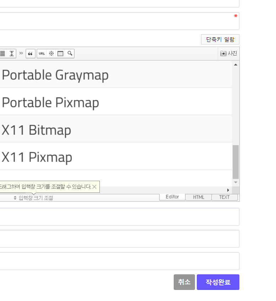This screenshot has height=301, width=276.
Task: Switch to the Editor tab
Action: (x=172, y=197)
